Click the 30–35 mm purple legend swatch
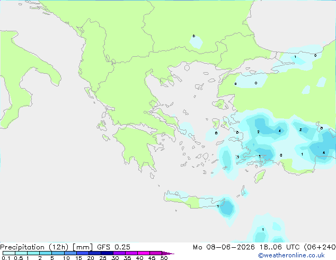The image size is (336, 260). click(119, 253)
